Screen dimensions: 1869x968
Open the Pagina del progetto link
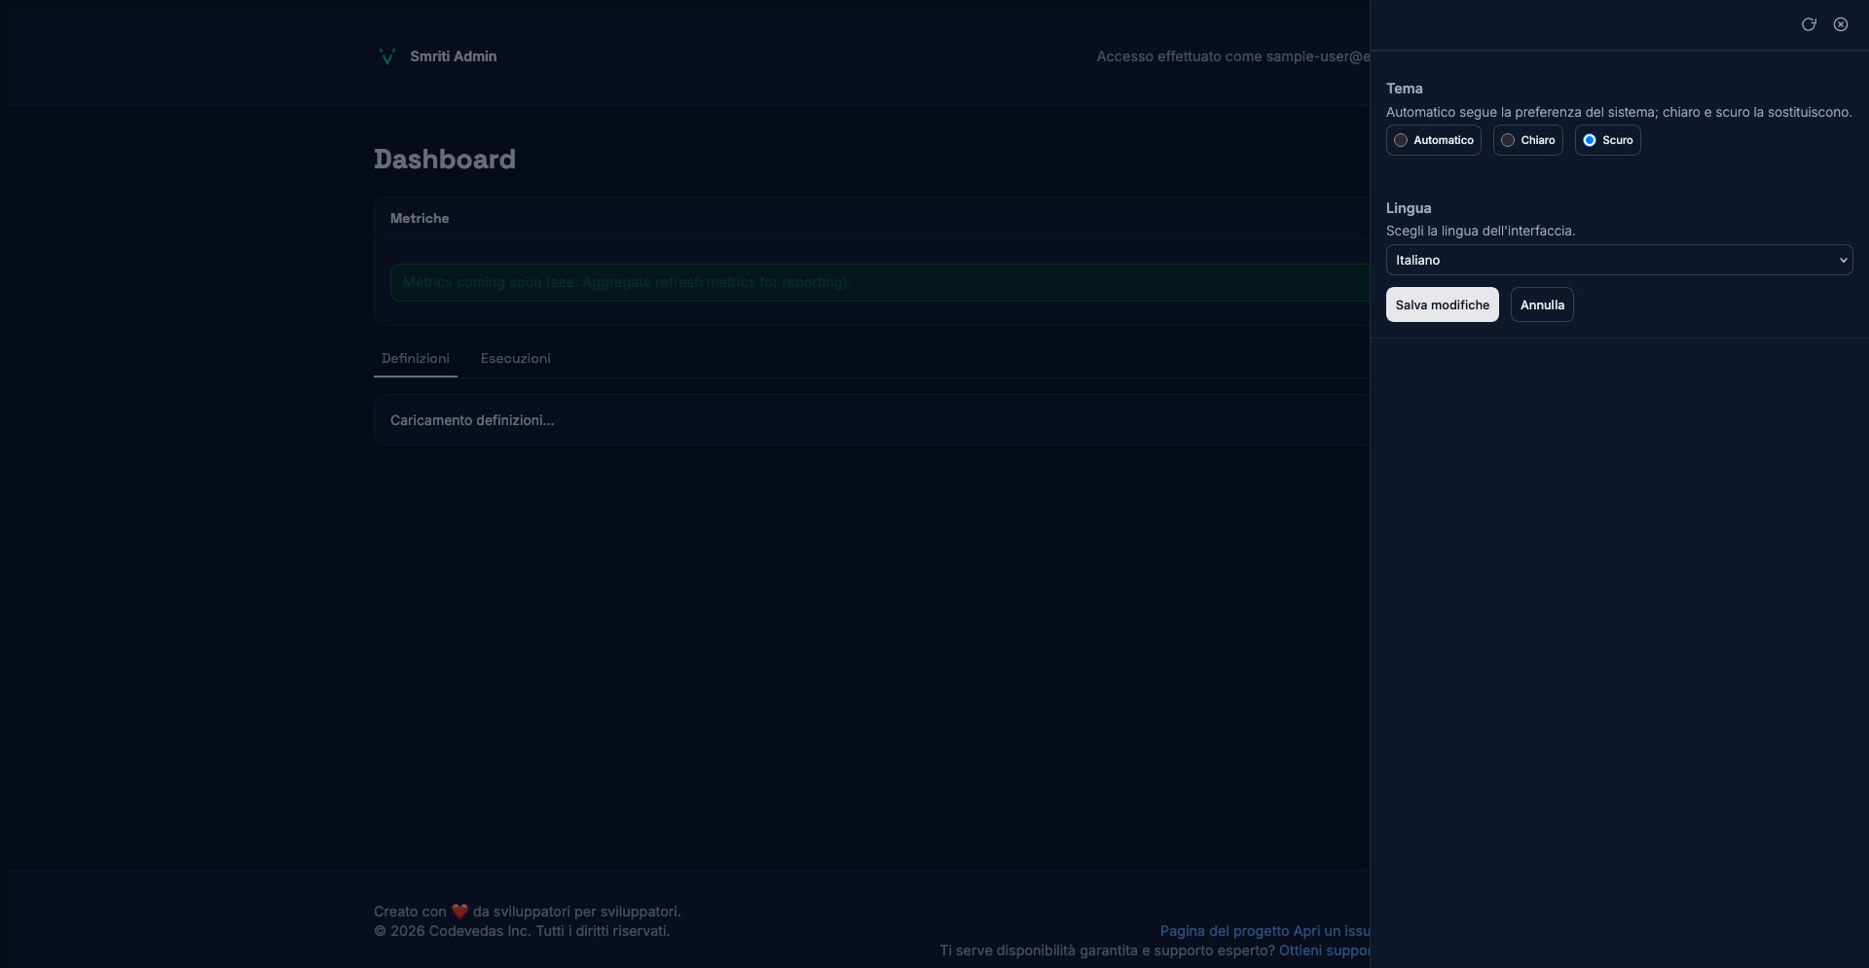[x=1224, y=931]
